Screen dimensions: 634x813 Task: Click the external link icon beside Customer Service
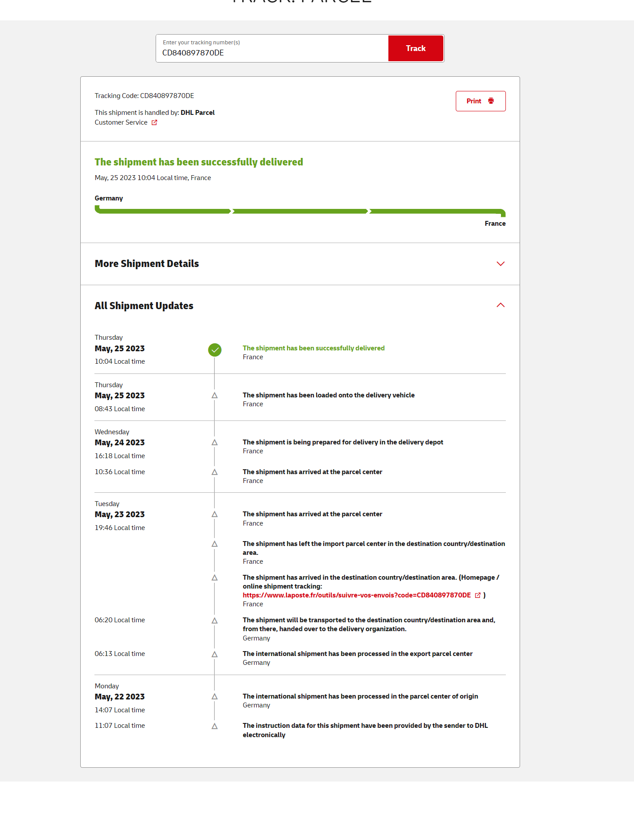point(154,122)
